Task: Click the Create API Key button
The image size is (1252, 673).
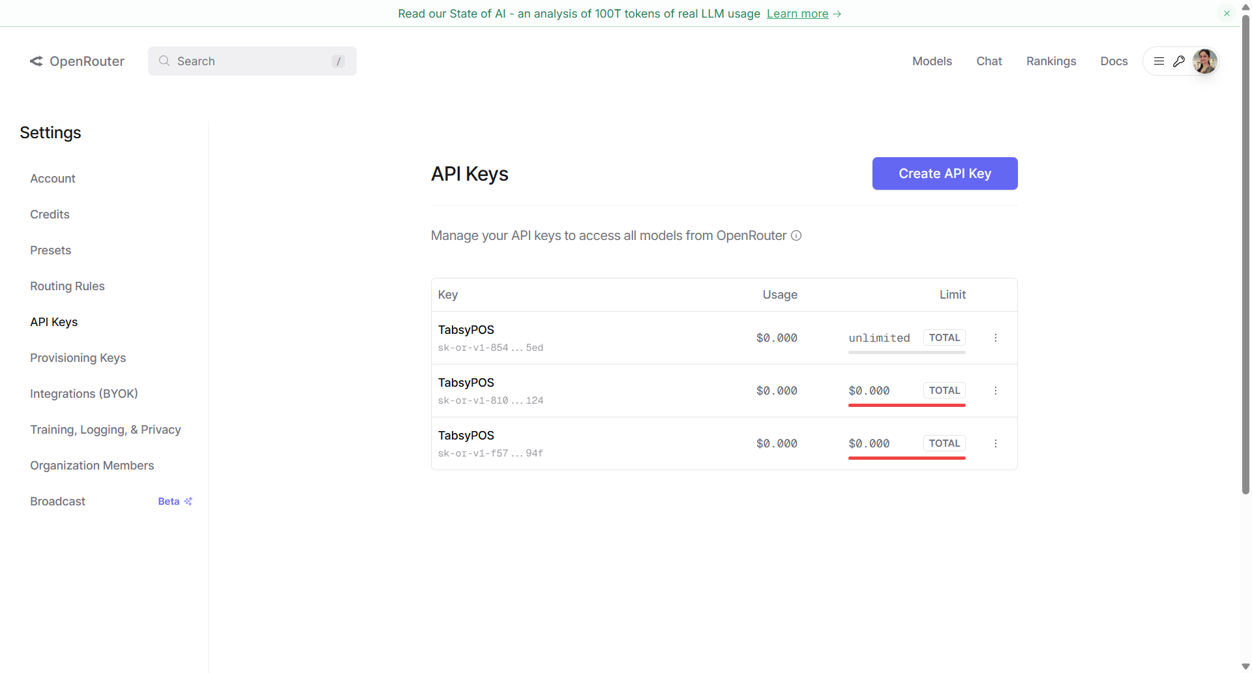Action: [x=945, y=173]
